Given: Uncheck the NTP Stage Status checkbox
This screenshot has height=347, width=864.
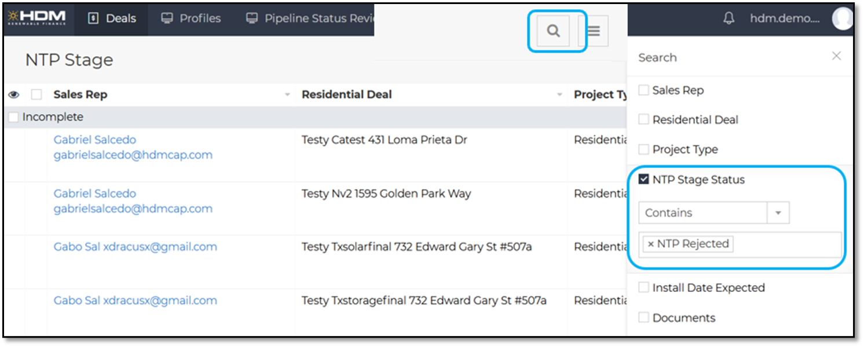Looking at the screenshot, I should click(x=643, y=180).
